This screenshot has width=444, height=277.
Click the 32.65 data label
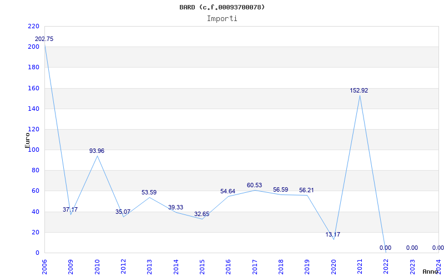(x=201, y=214)
